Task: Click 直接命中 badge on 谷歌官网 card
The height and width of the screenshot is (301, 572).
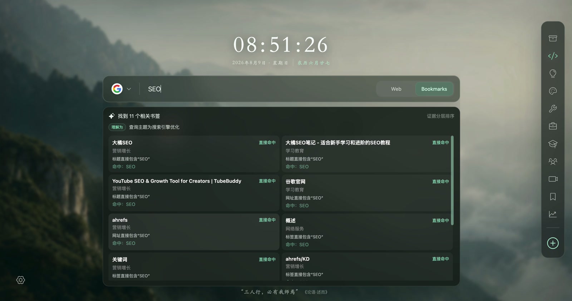Action: coord(440,182)
